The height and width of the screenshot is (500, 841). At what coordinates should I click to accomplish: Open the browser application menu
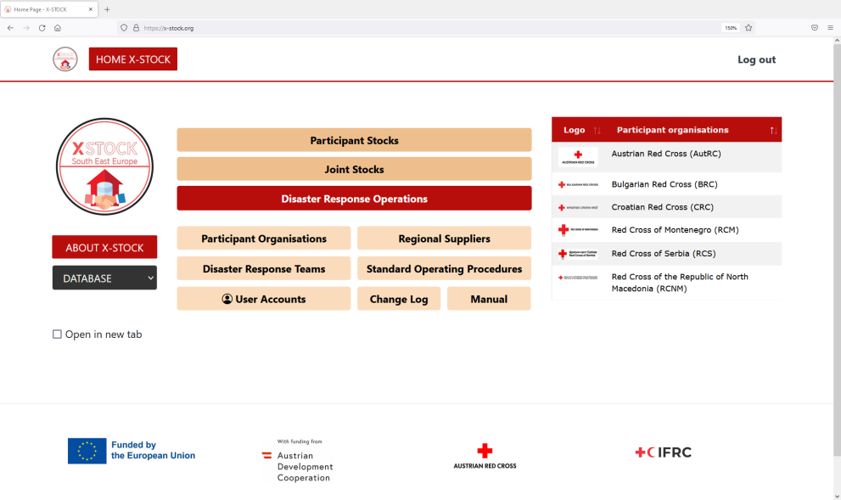click(830, 27)
